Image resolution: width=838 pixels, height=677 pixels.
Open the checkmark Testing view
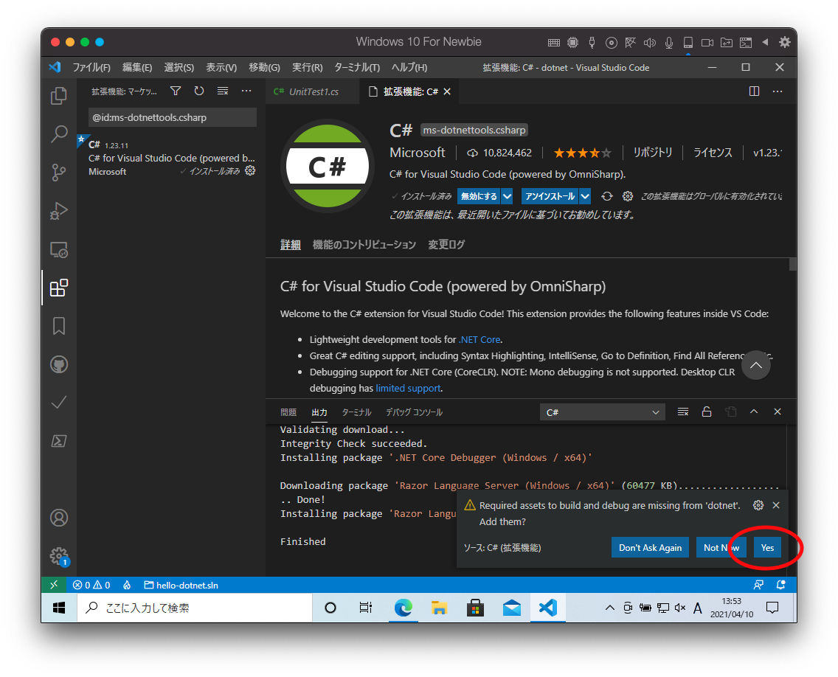coord(59,403)
